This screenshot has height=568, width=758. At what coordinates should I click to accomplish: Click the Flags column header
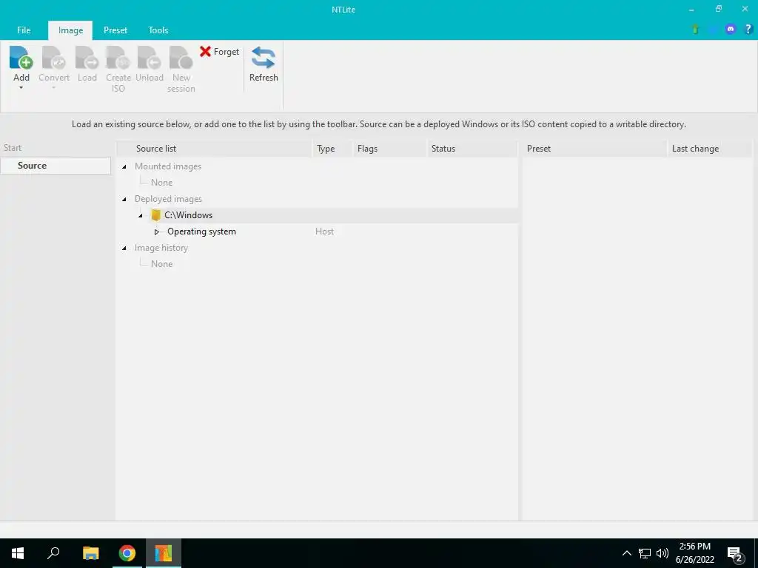(390, 149)
